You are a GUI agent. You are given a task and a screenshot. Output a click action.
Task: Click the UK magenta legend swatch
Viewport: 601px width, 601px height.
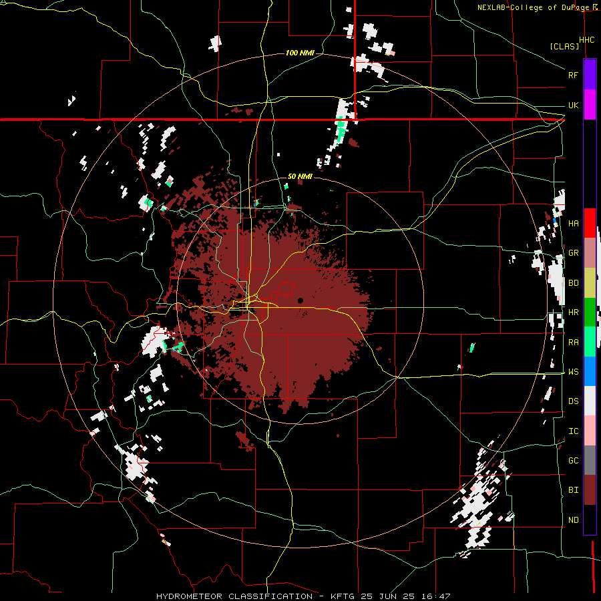pos(590,105)
